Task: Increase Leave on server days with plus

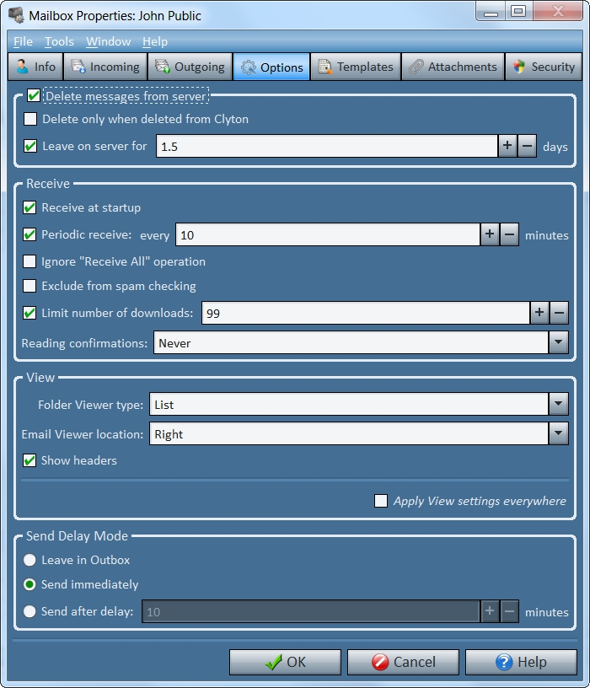Action: pyautogui.click(x=507, y=146)
